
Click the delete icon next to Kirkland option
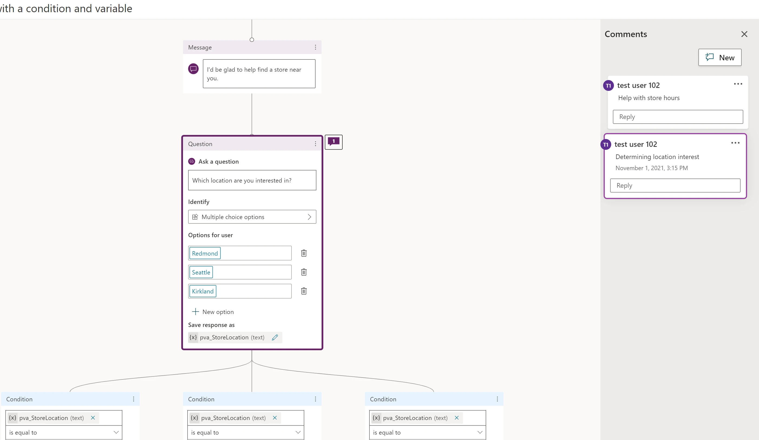(x=303, y=291)
